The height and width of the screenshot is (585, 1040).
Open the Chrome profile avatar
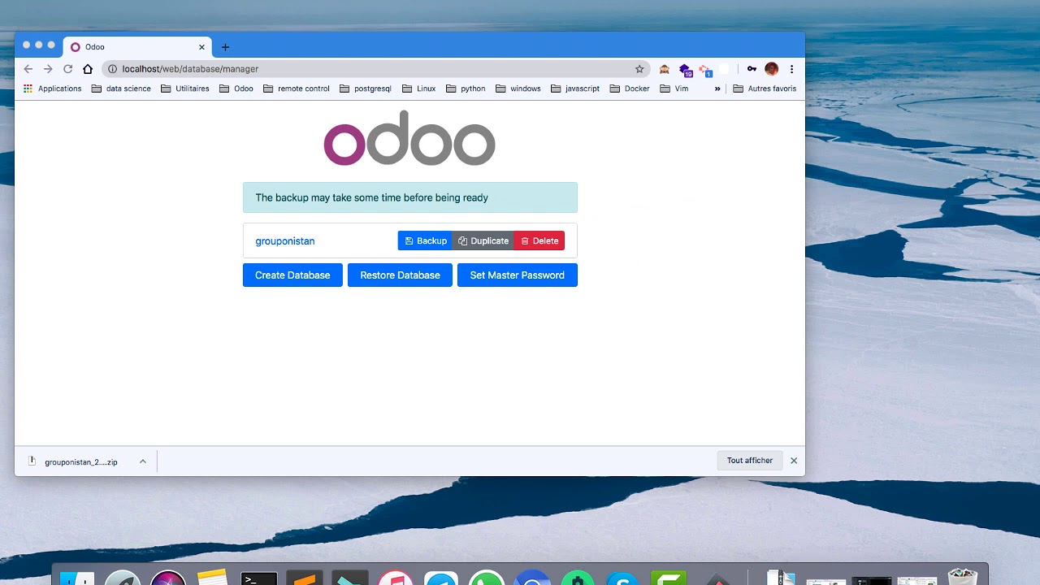(772, 69)
